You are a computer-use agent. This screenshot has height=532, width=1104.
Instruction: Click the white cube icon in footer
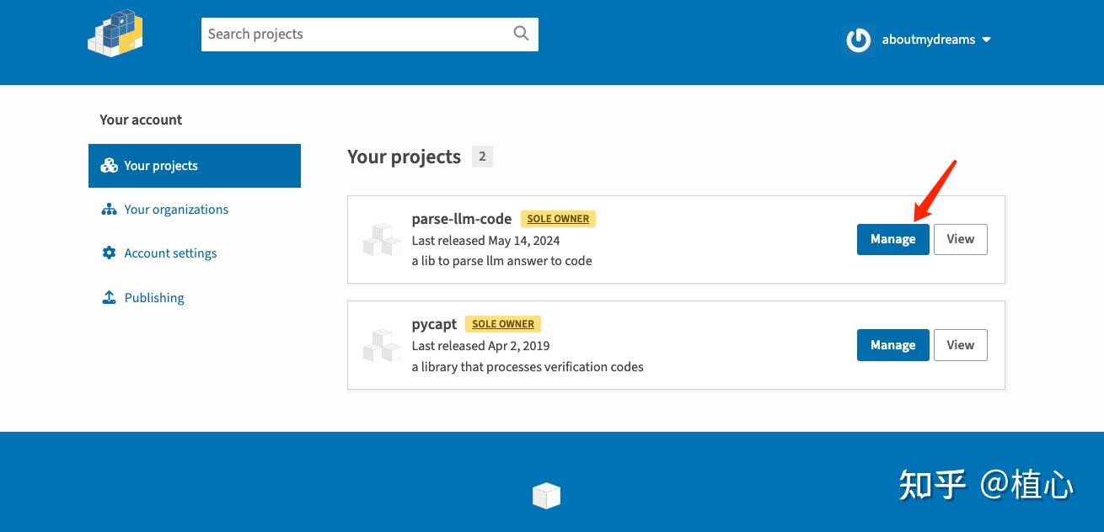tap(546, 496)
